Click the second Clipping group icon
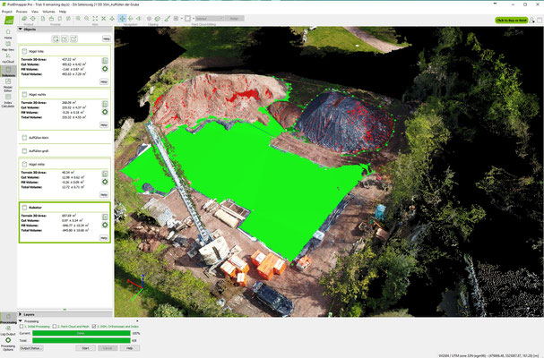 tap(158, 19)
